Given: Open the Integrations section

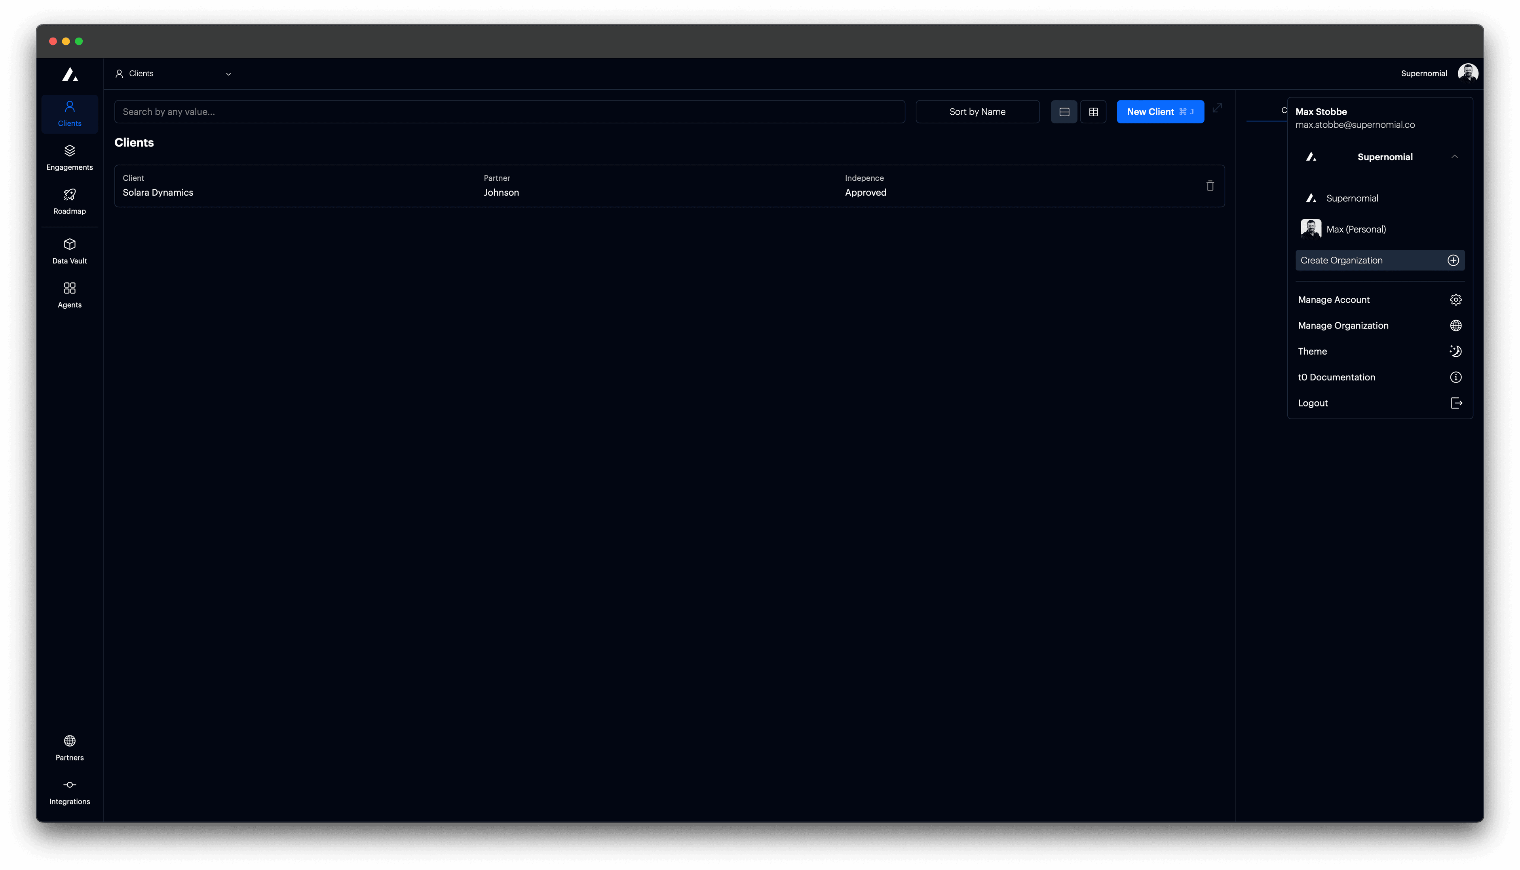Looking at the screenshot, I should [69, 792].
